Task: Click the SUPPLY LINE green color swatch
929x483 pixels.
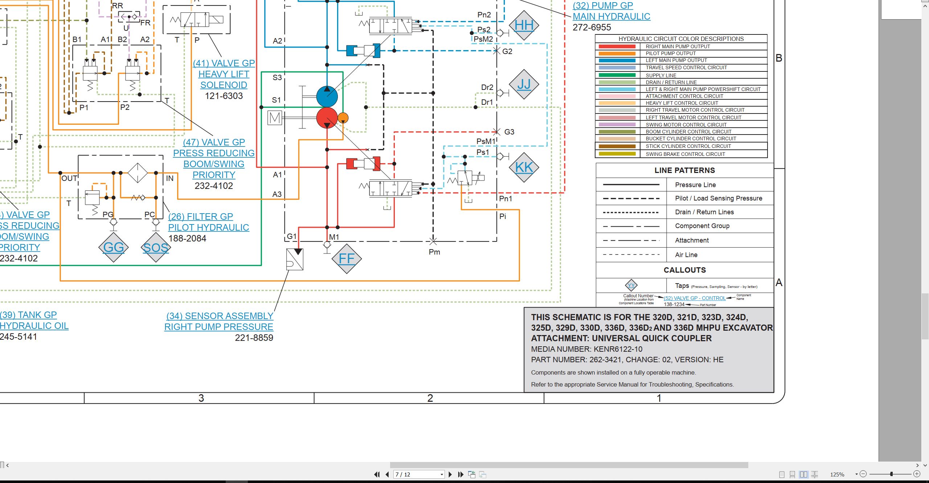Action: tap(617, 75)
